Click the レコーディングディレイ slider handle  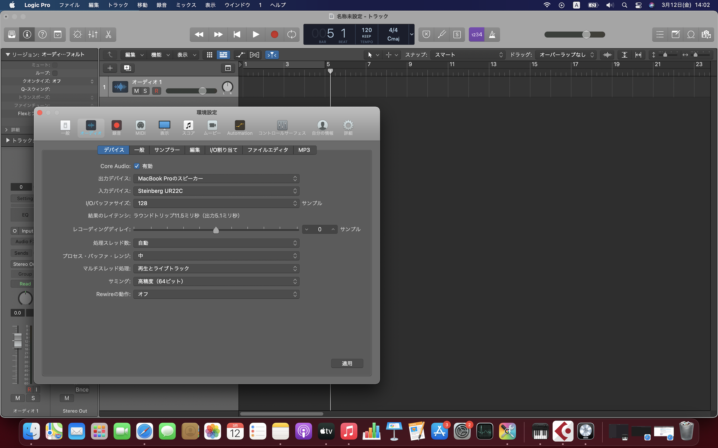(x=216, y=230)
